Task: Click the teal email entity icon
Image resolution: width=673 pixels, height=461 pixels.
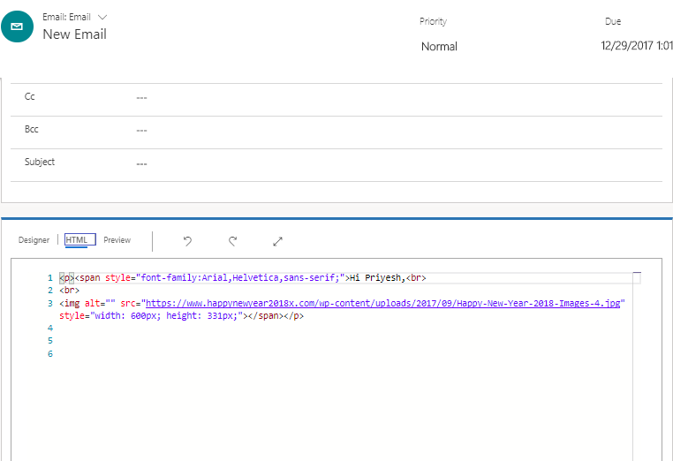Action: click(17, 26)
